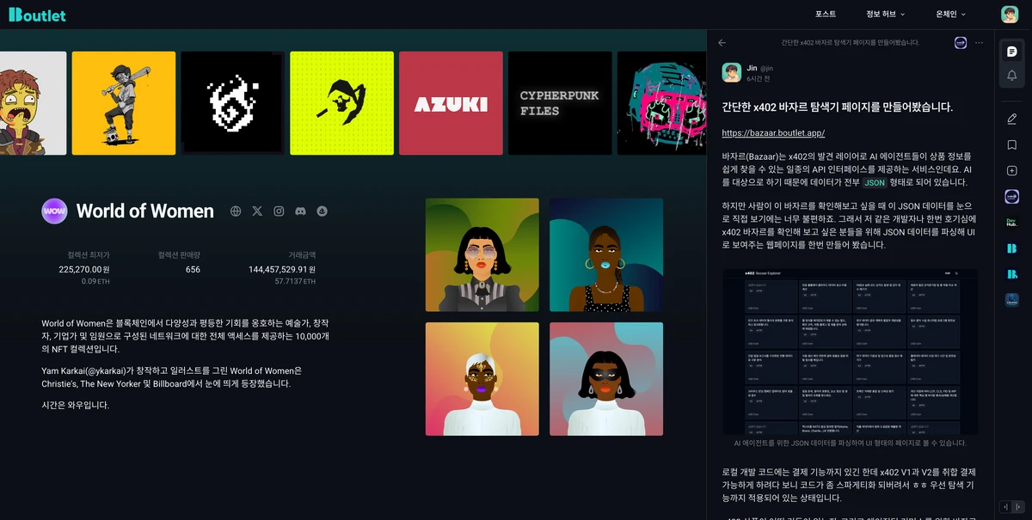The width and height of the screenshot is (1032, 520).
Task: Open the x402 Bazaar Explorer screenshot image
Action: pos(850,352)
